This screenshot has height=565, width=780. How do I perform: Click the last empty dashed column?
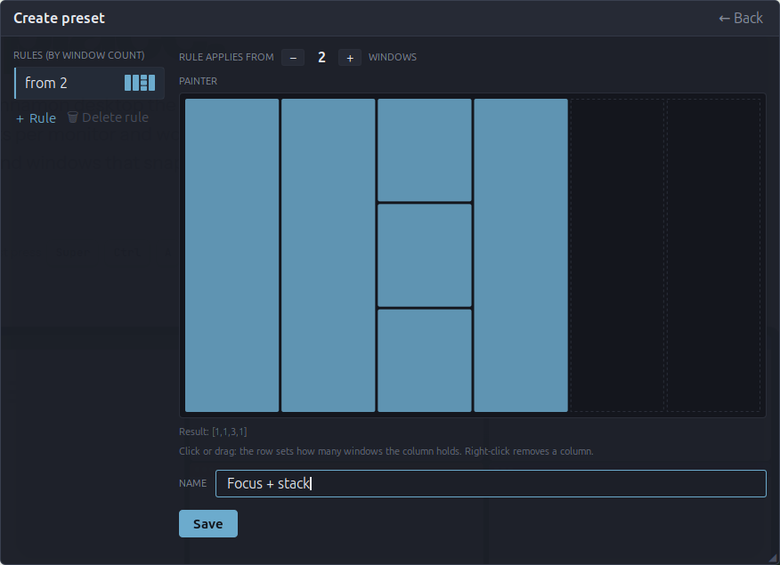713,255
